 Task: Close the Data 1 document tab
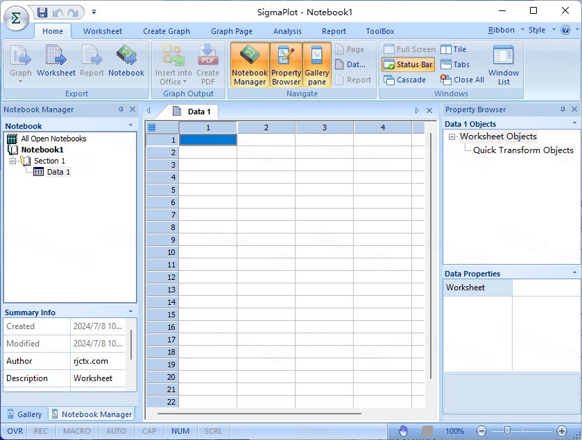point(429,110)
